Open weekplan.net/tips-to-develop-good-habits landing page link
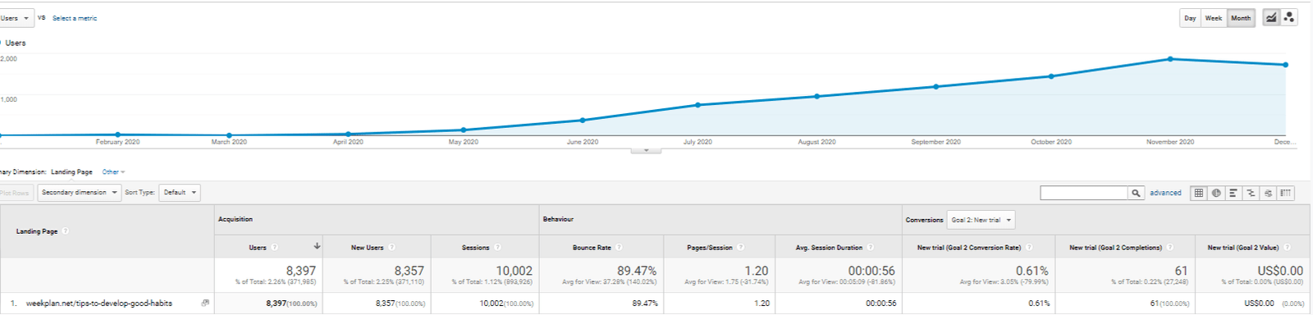The height and width of the screenshot is (315, 1313). click(x=99, y=304)
